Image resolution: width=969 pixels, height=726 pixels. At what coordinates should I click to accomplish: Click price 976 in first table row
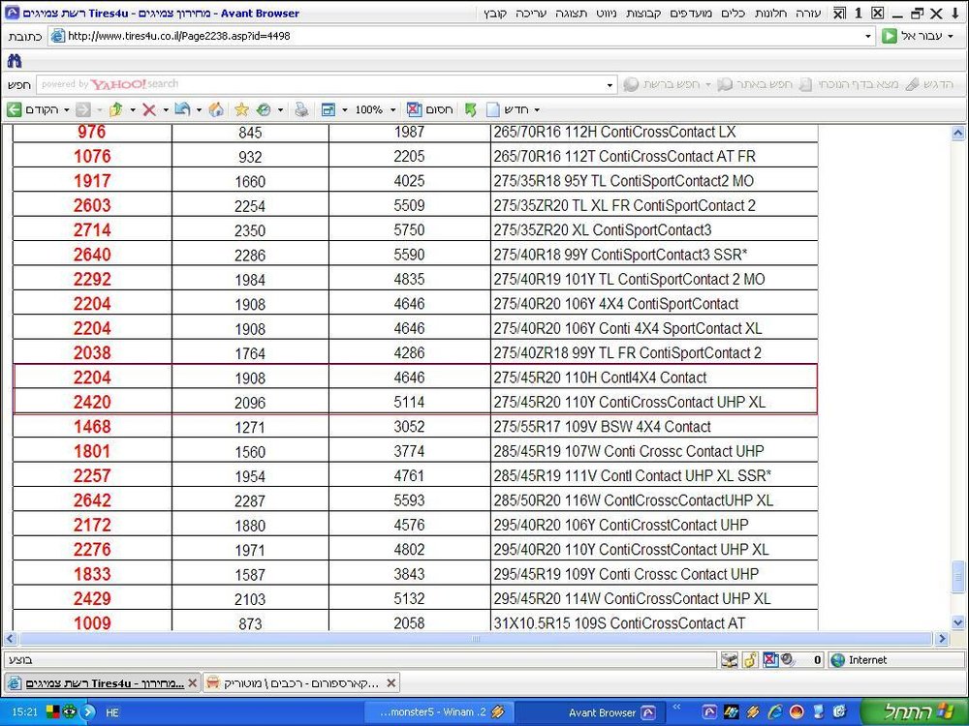pyautogui.click(x=92, y=132)
